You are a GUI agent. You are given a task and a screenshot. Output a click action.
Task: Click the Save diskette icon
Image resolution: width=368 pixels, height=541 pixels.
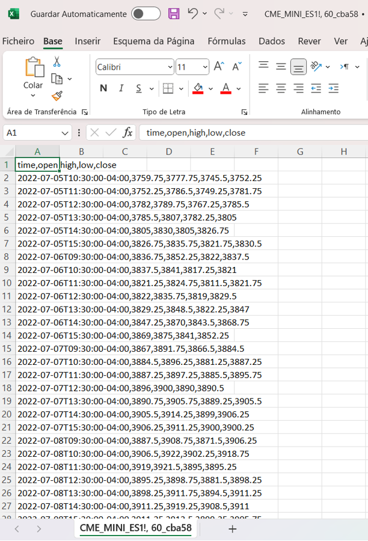pos(174,13)
